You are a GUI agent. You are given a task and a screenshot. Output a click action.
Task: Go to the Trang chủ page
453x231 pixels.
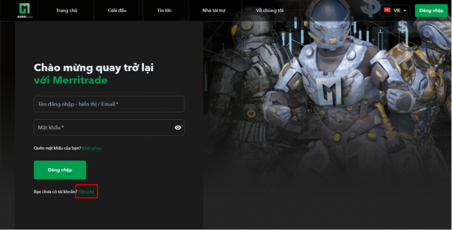point(66,10)
